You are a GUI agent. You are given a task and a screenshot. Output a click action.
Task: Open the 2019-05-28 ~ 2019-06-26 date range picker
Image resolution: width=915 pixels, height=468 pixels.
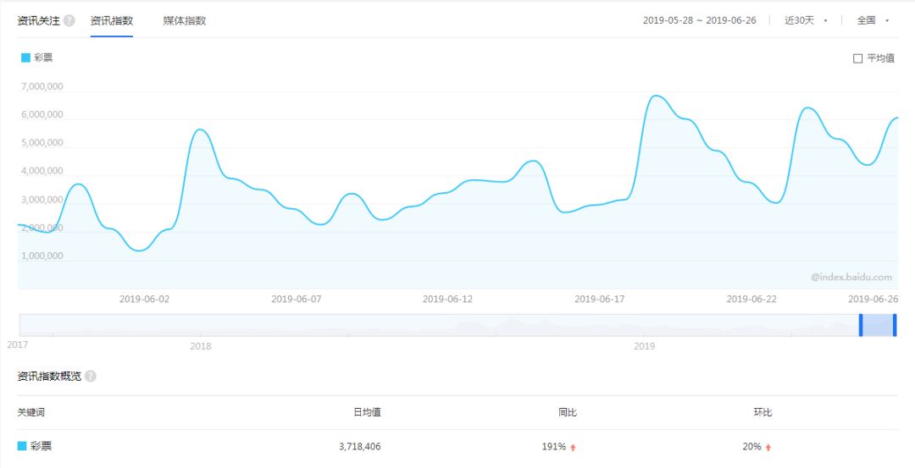[700, 20]
